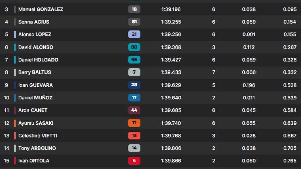Open Izan GUEVARA rider link
The width and height of the screenshot is (301, 169).
click(35, 85)
